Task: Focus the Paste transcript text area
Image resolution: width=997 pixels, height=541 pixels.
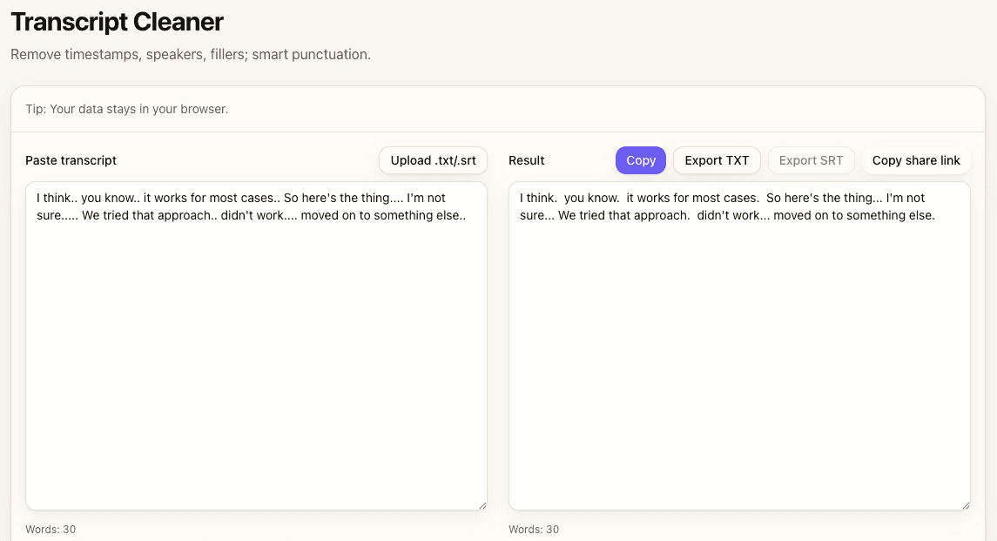Action: pyautogui.click(x=256, y=348)
